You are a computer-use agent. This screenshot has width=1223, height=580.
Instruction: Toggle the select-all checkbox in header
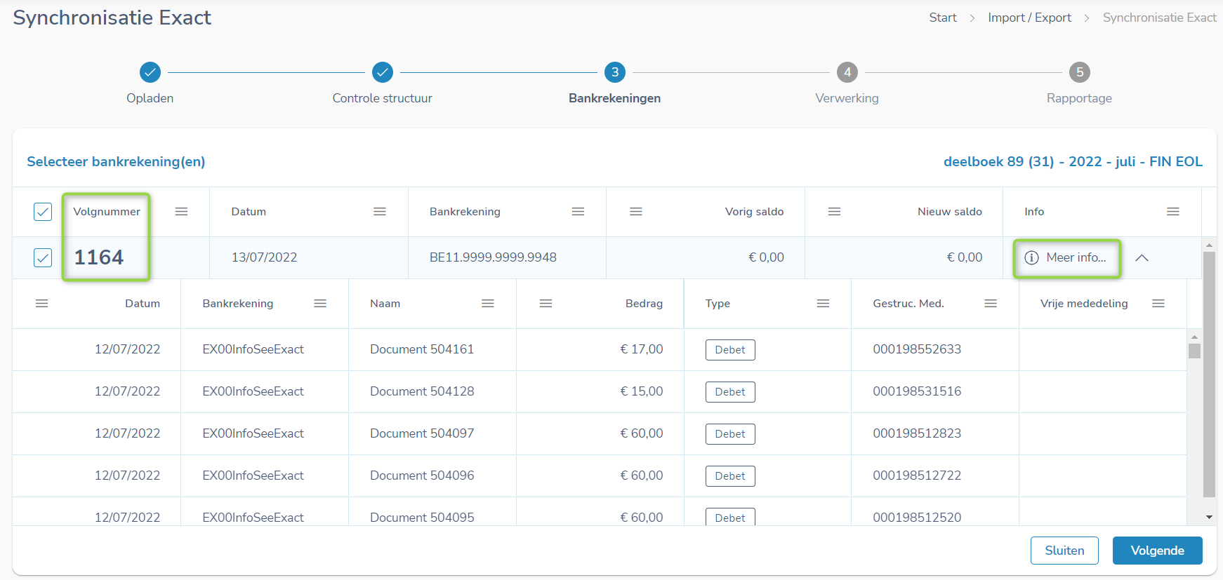(x=43, y=212)
